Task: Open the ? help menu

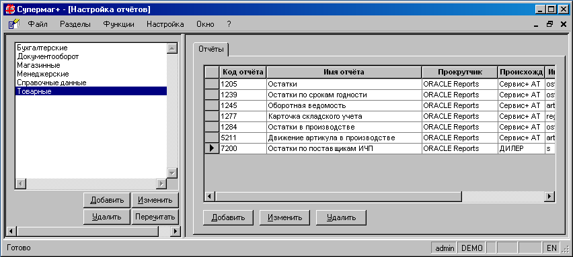Action: click(229, 24)
